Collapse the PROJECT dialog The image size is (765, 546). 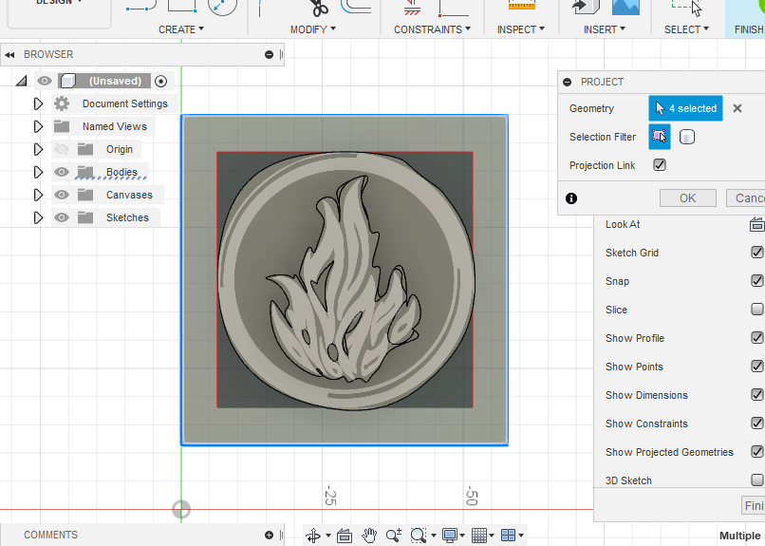click(567, 82)
